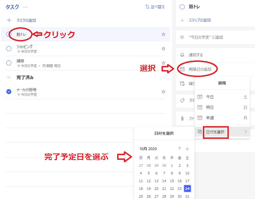Collapse the 完了済み section
Image resolution: width=255 pixels, height=199 pixels.
(9, 78)
